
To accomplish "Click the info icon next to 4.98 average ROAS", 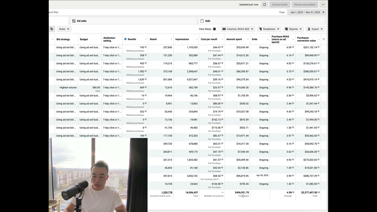I will click(293, 192).
